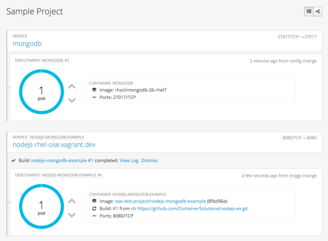Click the View Log link
The height and width of the screenshot is (241, 328).
pyautogui.click(x=129, y=160)
